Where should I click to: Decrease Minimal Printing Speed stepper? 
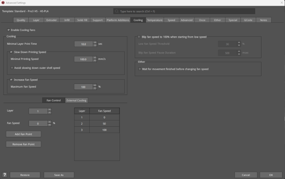point(95,60)
